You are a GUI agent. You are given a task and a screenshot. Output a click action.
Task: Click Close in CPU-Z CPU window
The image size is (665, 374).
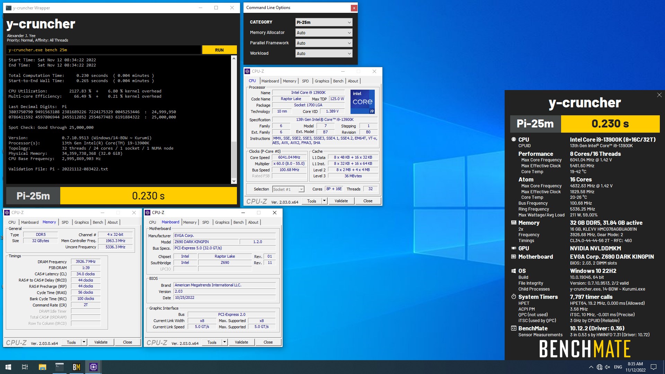(x=368, y=201)
